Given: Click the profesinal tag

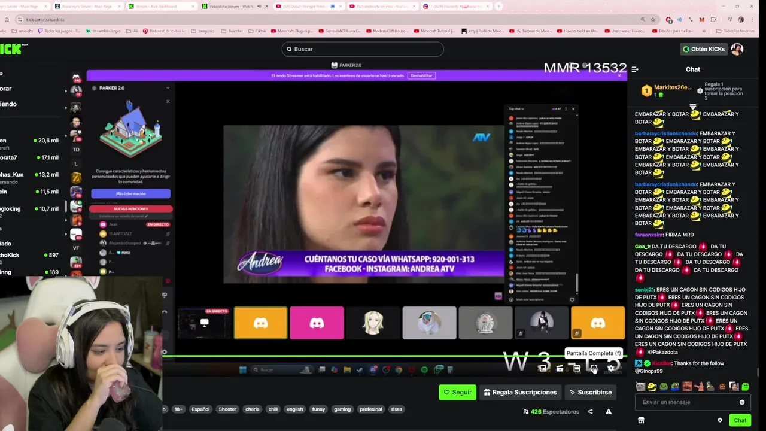Looking at the screenshot, I should (x=370, y=409).
